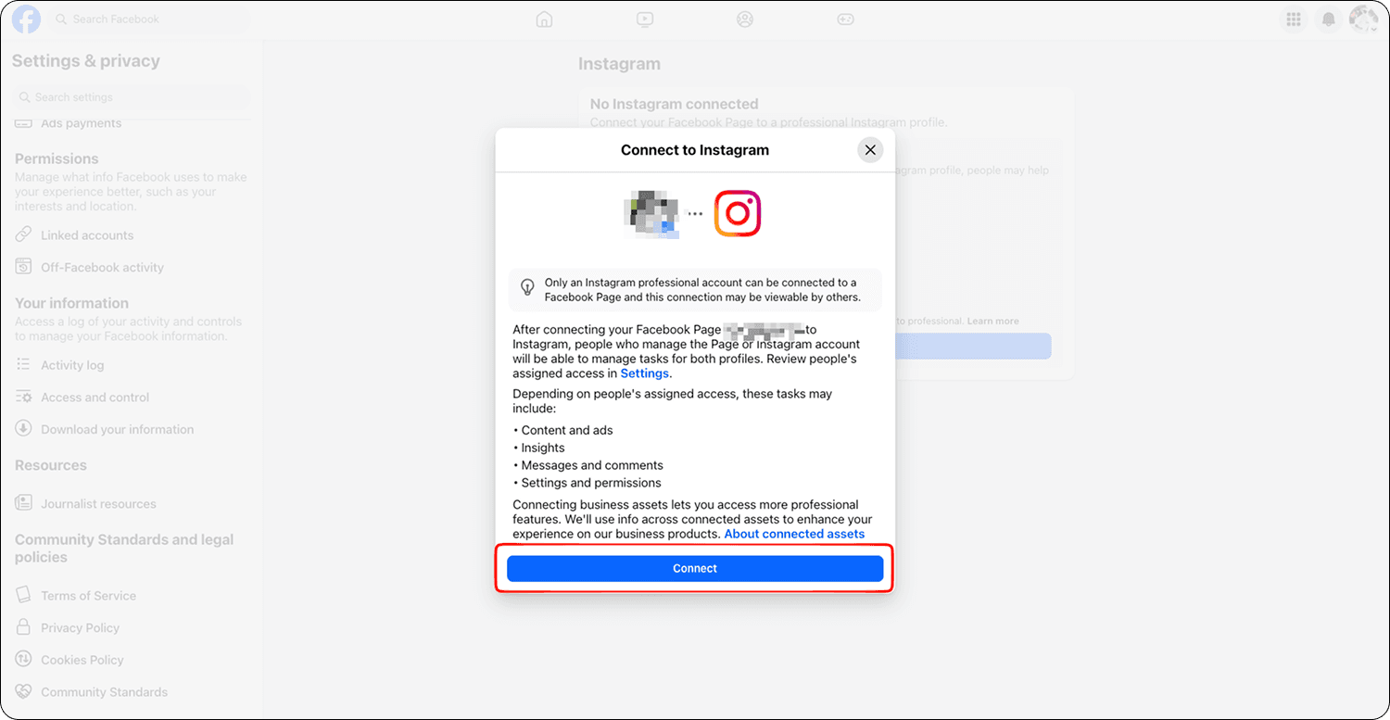1390x720 pixels.
Task: Open Cookies Policy
Action: pos(82,660)
